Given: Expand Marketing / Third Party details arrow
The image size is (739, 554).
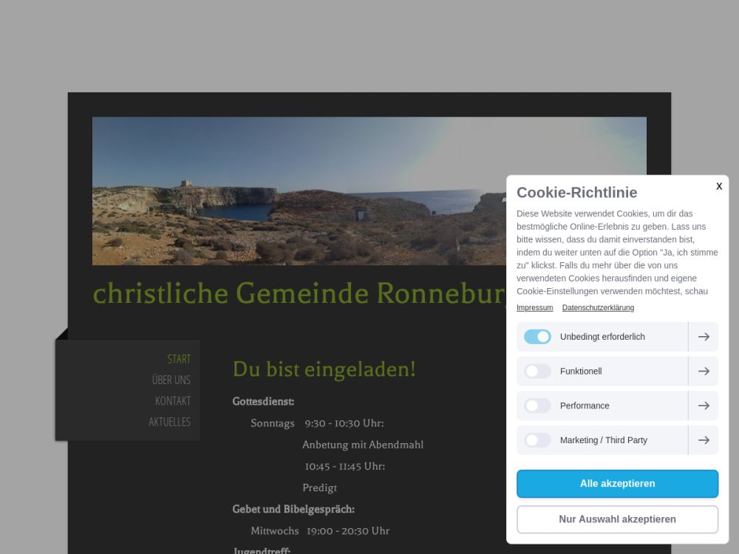Looking at the screenshot, I should (704, 440).
